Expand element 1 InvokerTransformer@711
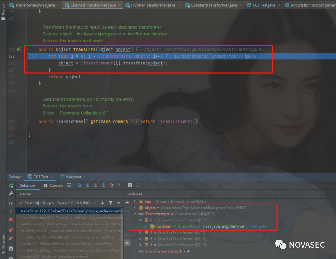 [140, 233]
